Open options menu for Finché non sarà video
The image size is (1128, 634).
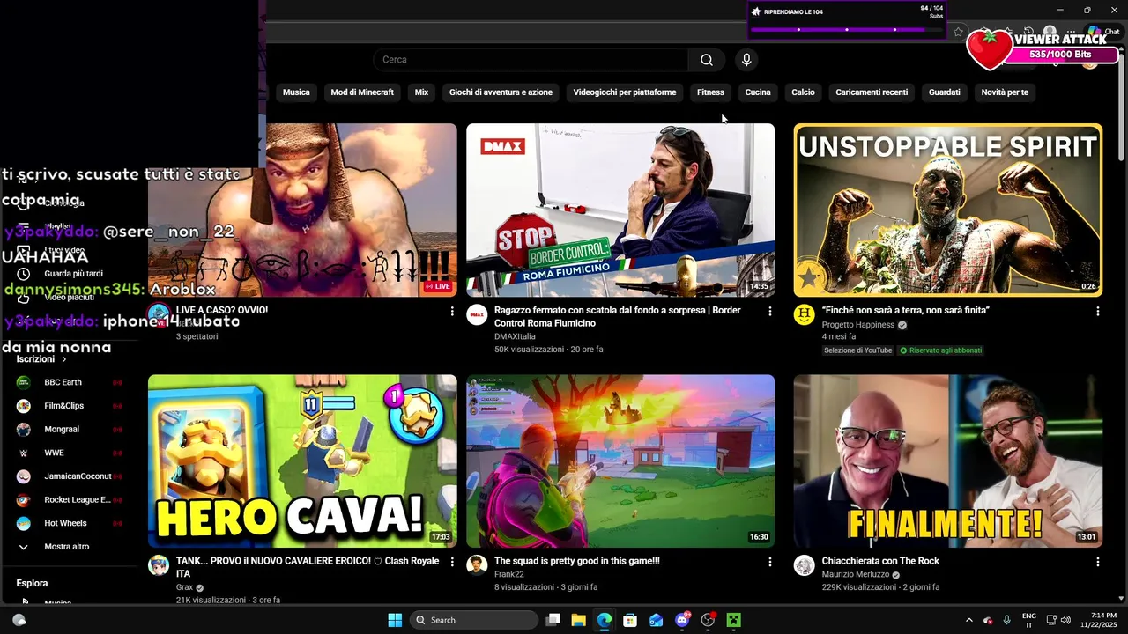(x=1097, y=311)
